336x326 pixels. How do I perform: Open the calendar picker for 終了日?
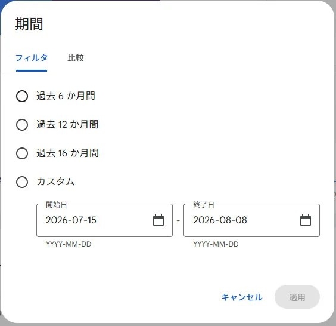306,220
